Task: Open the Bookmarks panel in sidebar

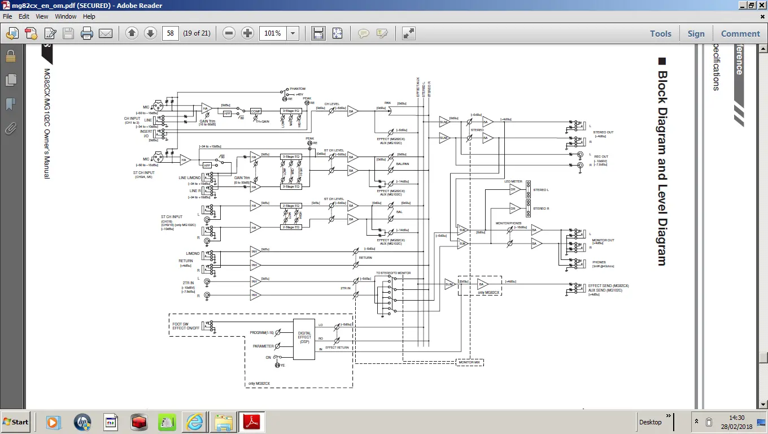Action: tap(10, 104)
